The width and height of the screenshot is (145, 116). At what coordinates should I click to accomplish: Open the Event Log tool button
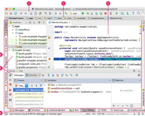tap(117, 110)
